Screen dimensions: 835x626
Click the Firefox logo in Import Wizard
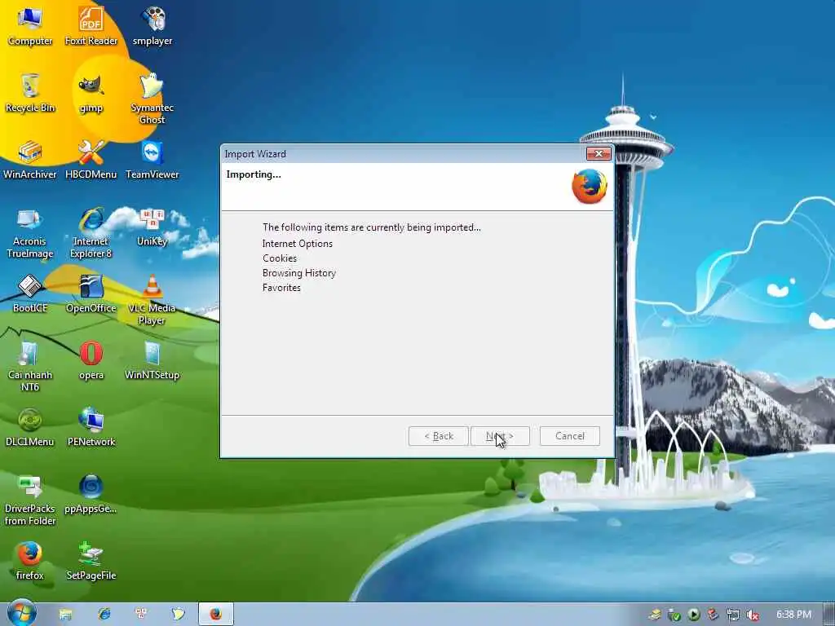590,187
